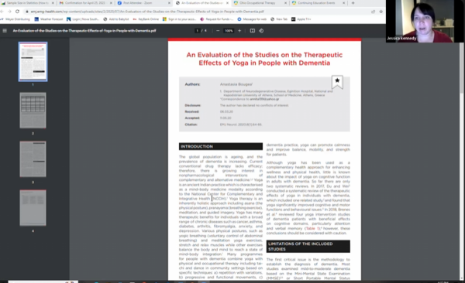This screenshot has height=283, width=465.
Task: Click the Disclosure: label
Action: [193, 105]
